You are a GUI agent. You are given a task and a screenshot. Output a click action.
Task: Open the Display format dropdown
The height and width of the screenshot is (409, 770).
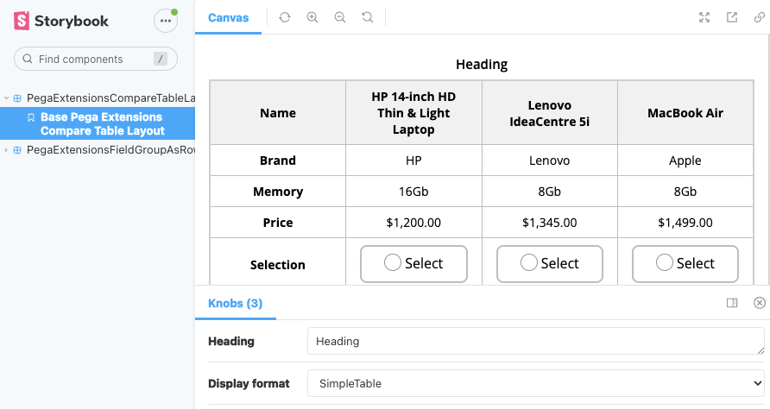[536, 383]
